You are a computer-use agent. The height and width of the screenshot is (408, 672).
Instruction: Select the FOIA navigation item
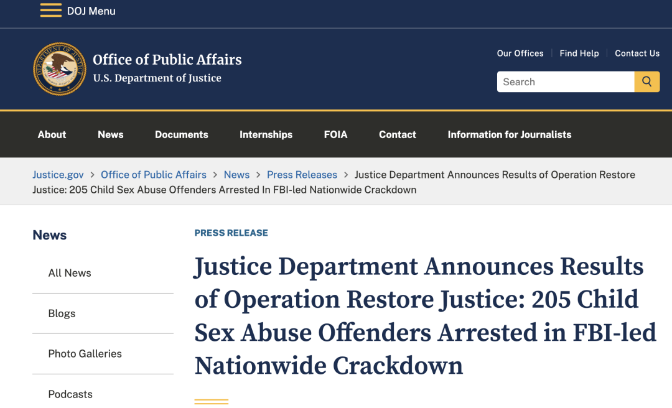coord(335,134)
